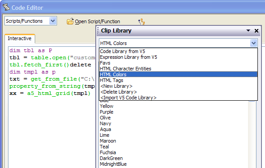Select the Aqua color clip
This screenshot has height=168, width=265.
[106, 129]
